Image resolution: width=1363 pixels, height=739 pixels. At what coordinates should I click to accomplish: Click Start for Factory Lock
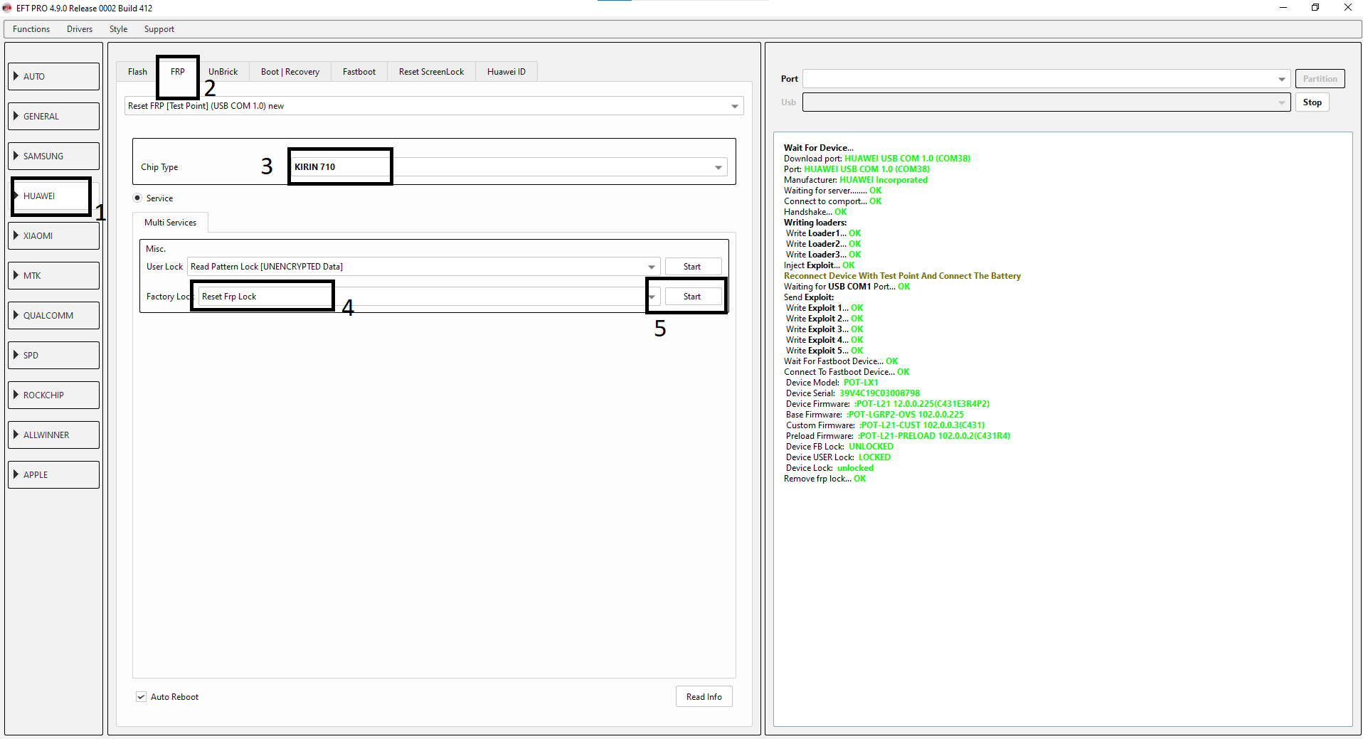[693, 297]
